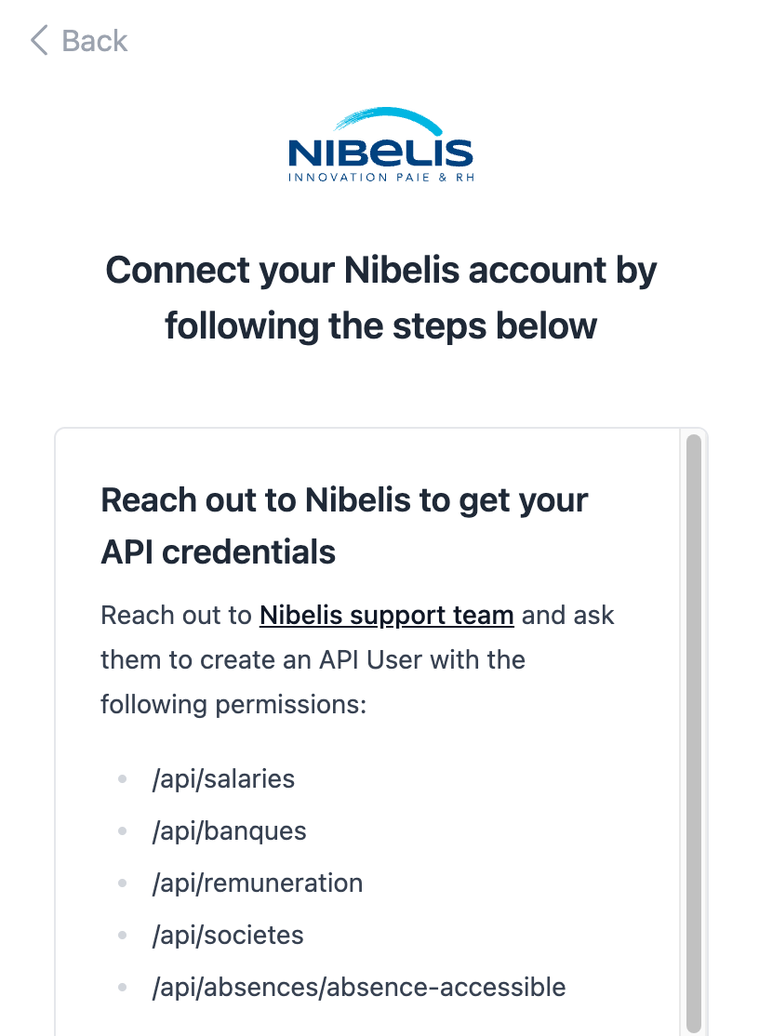The height and width of the screenshot is (1036, 759).
Task: Select the /api/banques permission text
Action: (229, 830)
